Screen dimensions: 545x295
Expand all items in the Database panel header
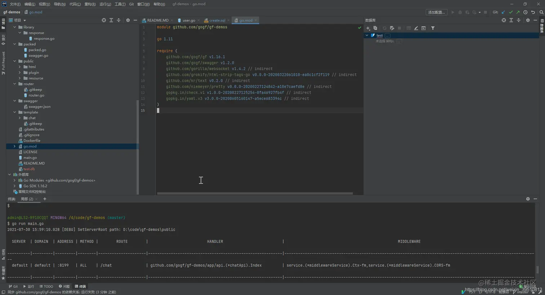pos(511,20)
